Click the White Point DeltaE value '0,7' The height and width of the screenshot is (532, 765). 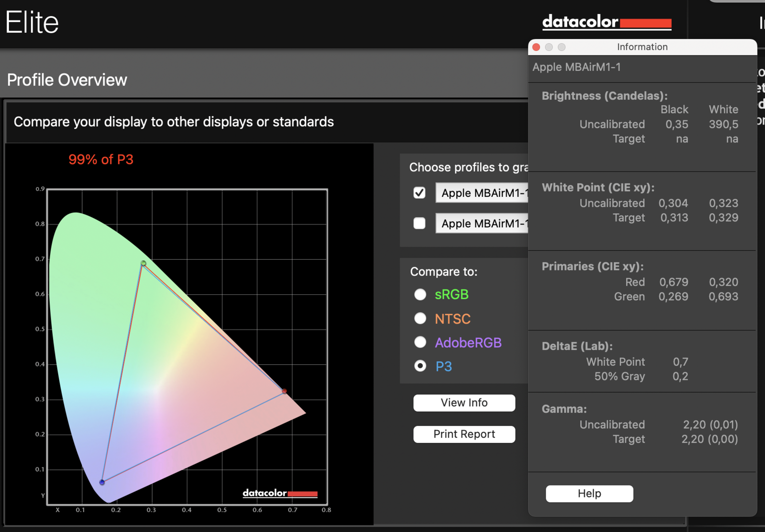tap(680, 362)
